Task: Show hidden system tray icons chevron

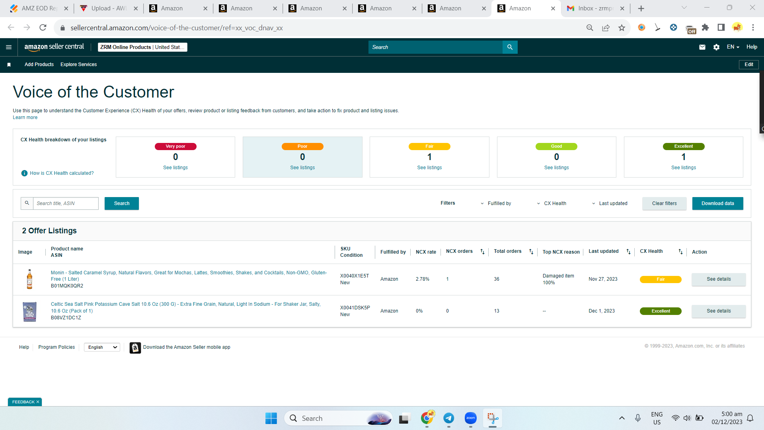Action: (622, 418)
